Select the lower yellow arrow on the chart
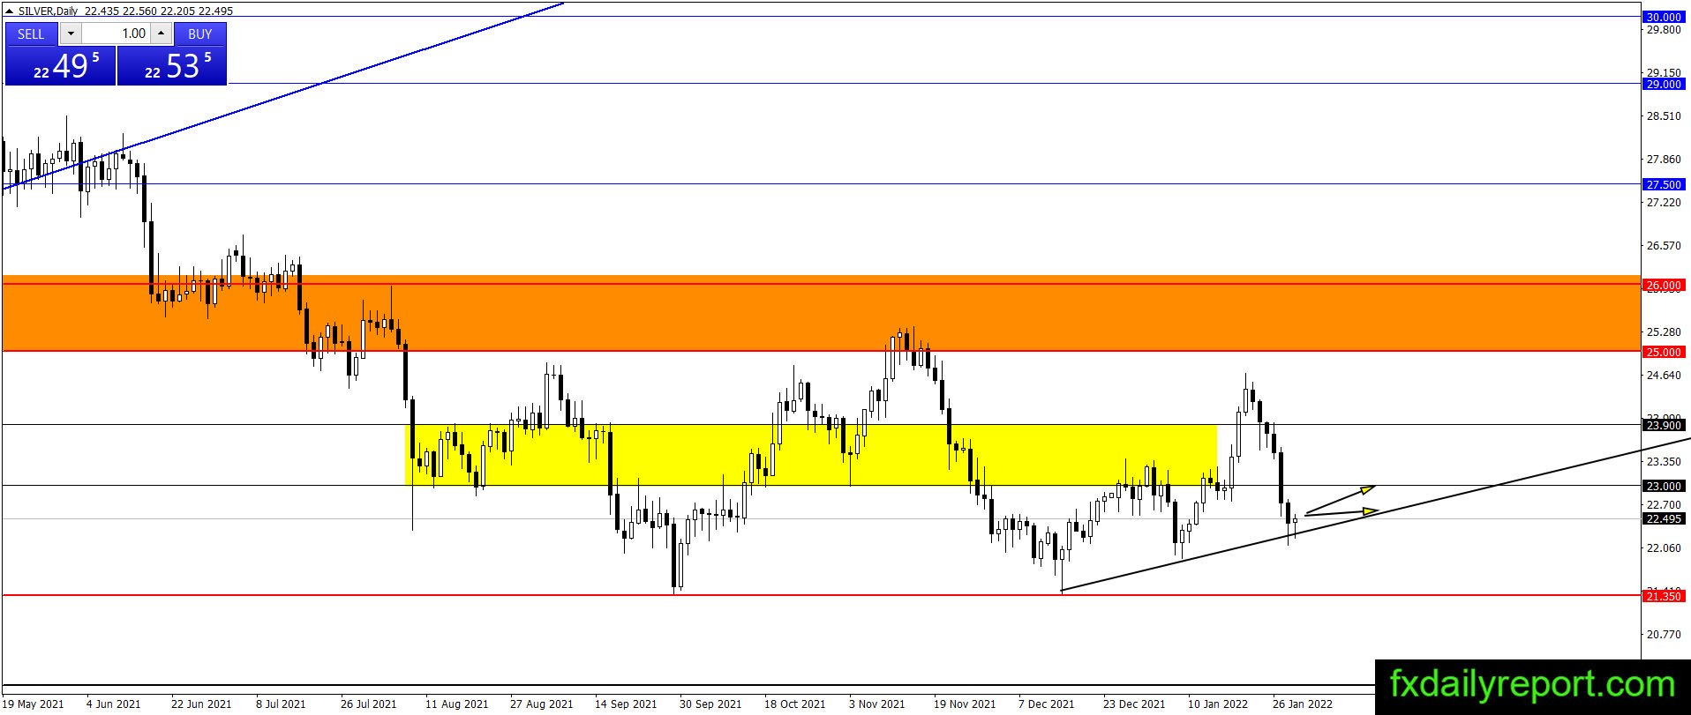The width and height of the screenshot is (1691, 715). point(1342,512)
